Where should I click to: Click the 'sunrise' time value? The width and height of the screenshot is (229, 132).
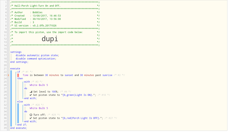pos(107,75)
